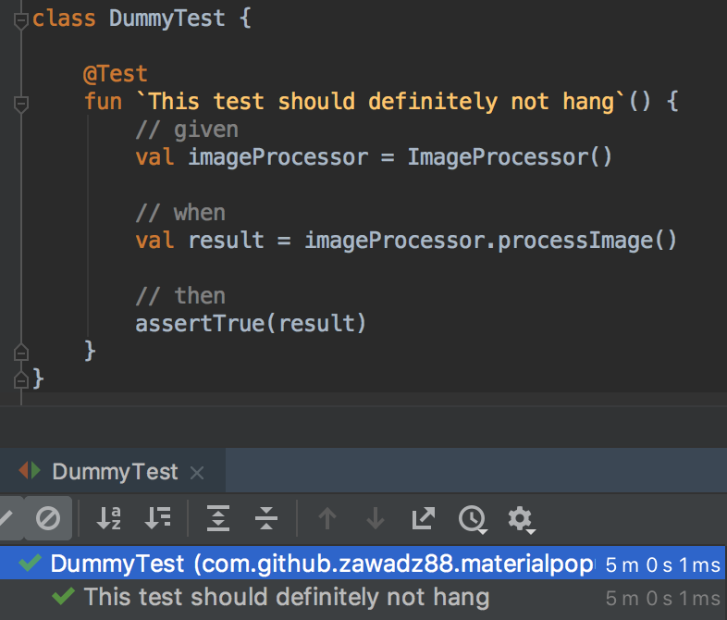
Task: Select the DummyTest root result row
Action: pos(362,563)
